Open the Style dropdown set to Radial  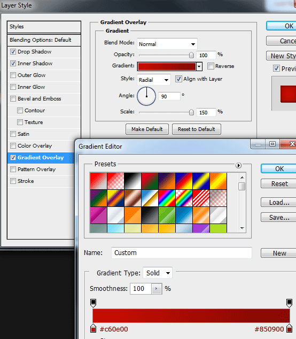154,80
